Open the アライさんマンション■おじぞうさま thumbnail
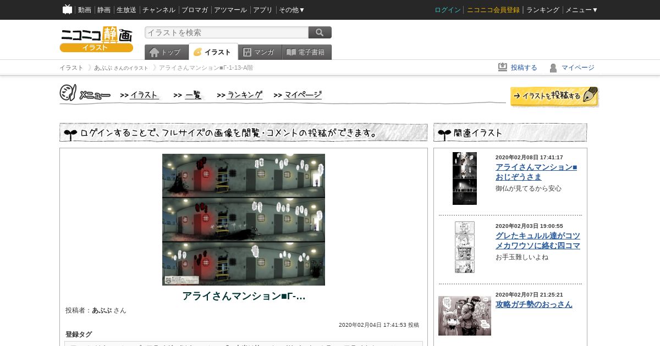Viewport: 660px width, 346px height. [465, 178]
